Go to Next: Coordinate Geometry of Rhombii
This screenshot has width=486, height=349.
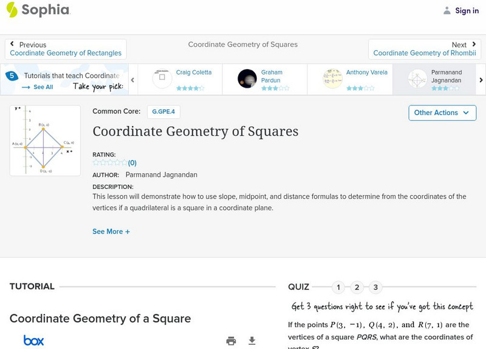pyautogui.click(x=425, y=49)
